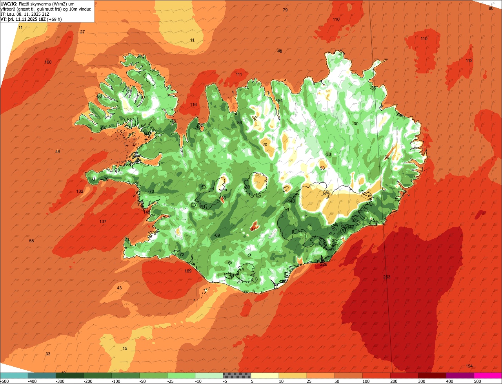Viewport: 502px width, 384px height.
Task: Click the pale yellow swatch above 5
Action: pyautogui.click(x=265, y=375)
